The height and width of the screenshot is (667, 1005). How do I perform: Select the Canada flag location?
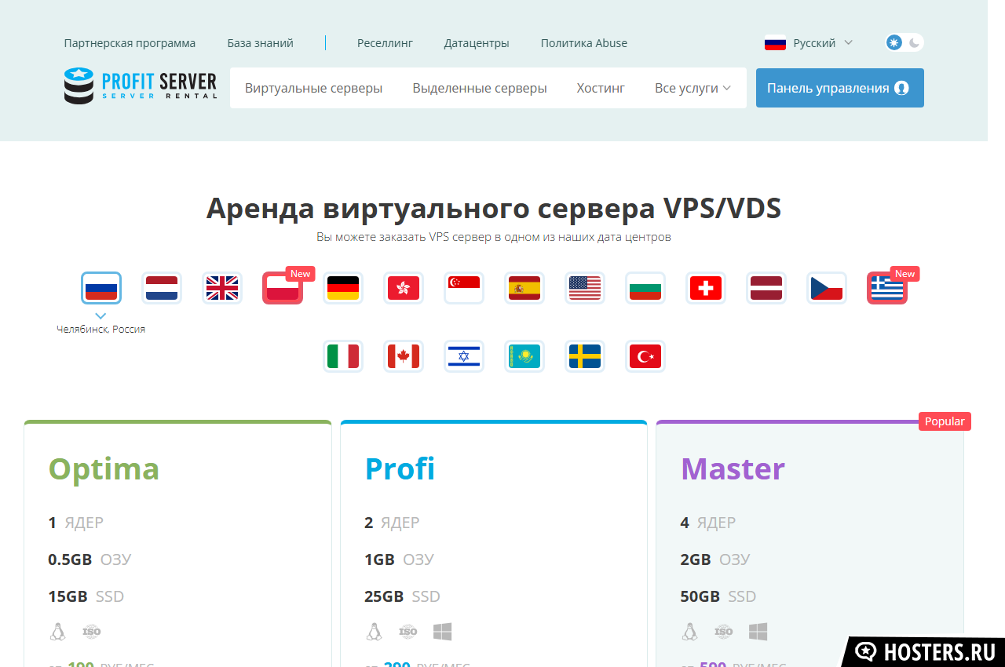[x=404, y=356]
